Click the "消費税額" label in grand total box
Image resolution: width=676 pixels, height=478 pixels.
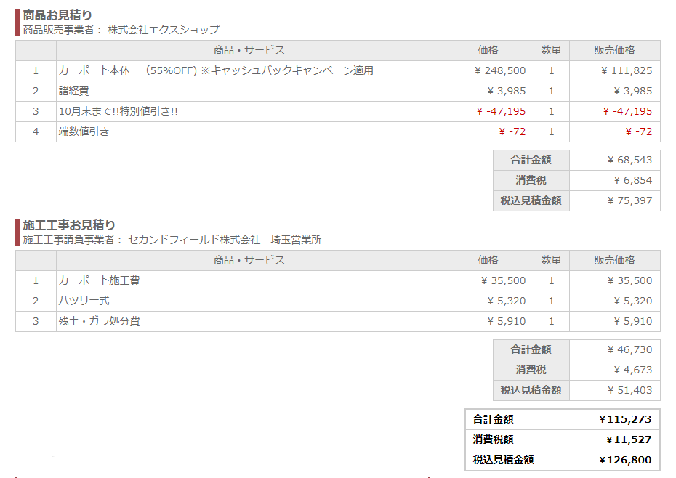click(x=494, y=439)
